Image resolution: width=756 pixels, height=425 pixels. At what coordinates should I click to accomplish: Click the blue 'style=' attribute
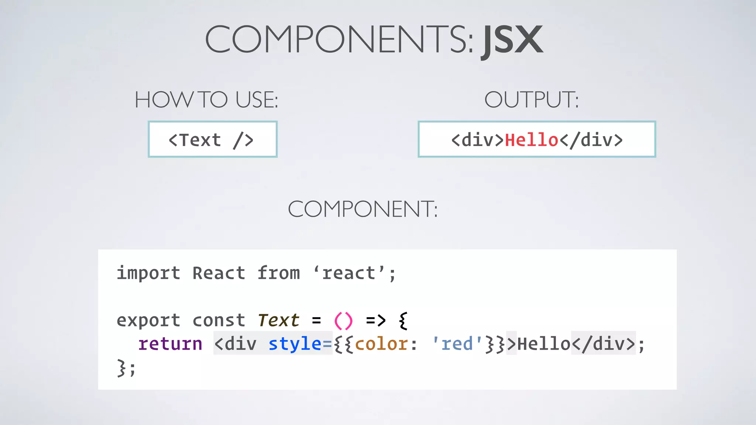(x=300, y=344)
